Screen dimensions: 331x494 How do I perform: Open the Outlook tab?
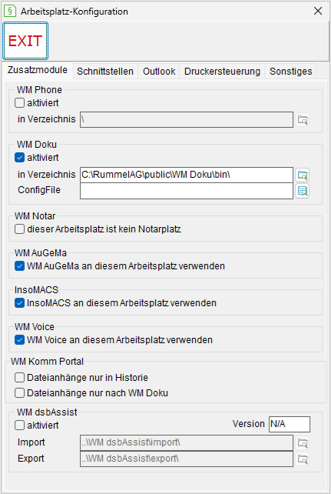pyautogui.click(x=159, y=72)
